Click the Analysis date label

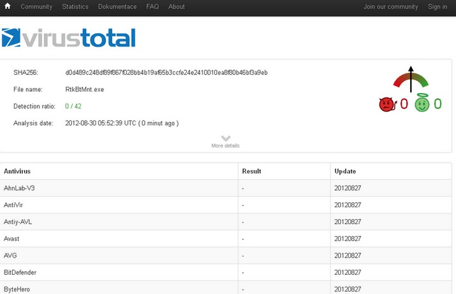click(x=33, y=123)
